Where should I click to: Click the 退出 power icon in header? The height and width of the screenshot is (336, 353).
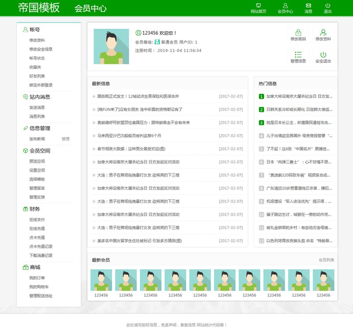click(327, 5)
